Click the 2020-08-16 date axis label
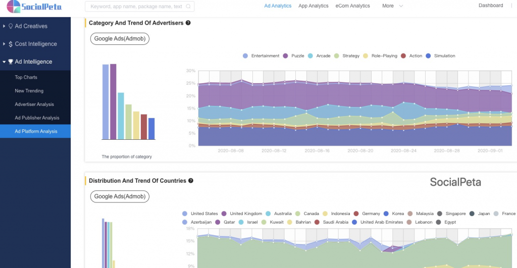The height and width of the screenshot is (268, 517). tap(317, 150)
